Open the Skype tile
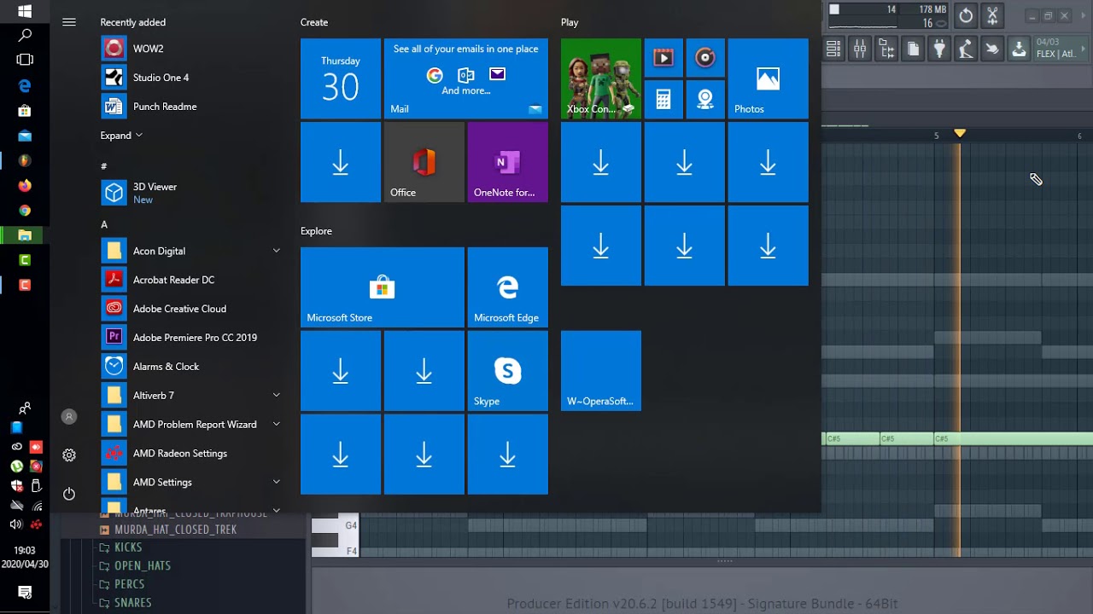The height and width of the screenshot is (614, 1093). click(x=508, y=371)
